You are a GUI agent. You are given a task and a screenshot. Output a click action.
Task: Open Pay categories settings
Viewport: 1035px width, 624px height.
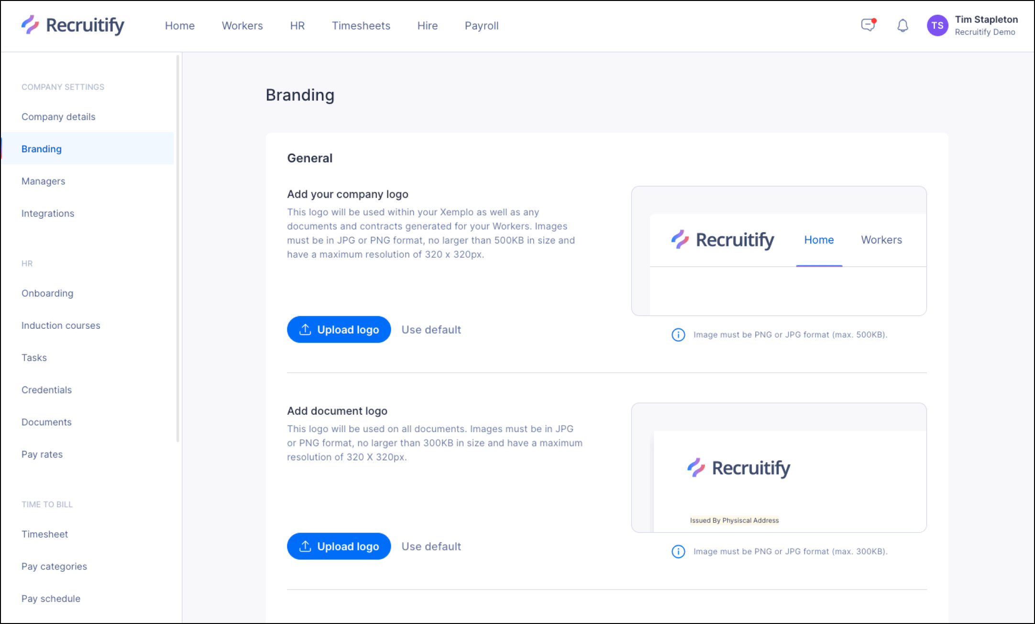pyautogui.click(x=54, y=566)
